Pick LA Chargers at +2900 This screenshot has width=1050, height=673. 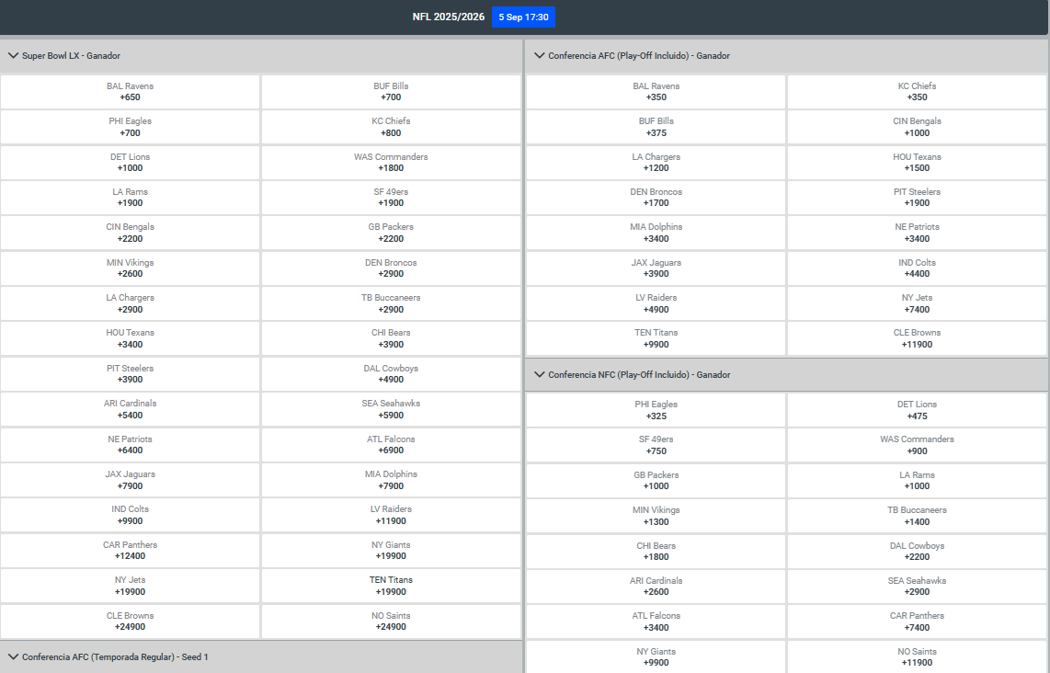pyautogui.click(x=130, y=303)
